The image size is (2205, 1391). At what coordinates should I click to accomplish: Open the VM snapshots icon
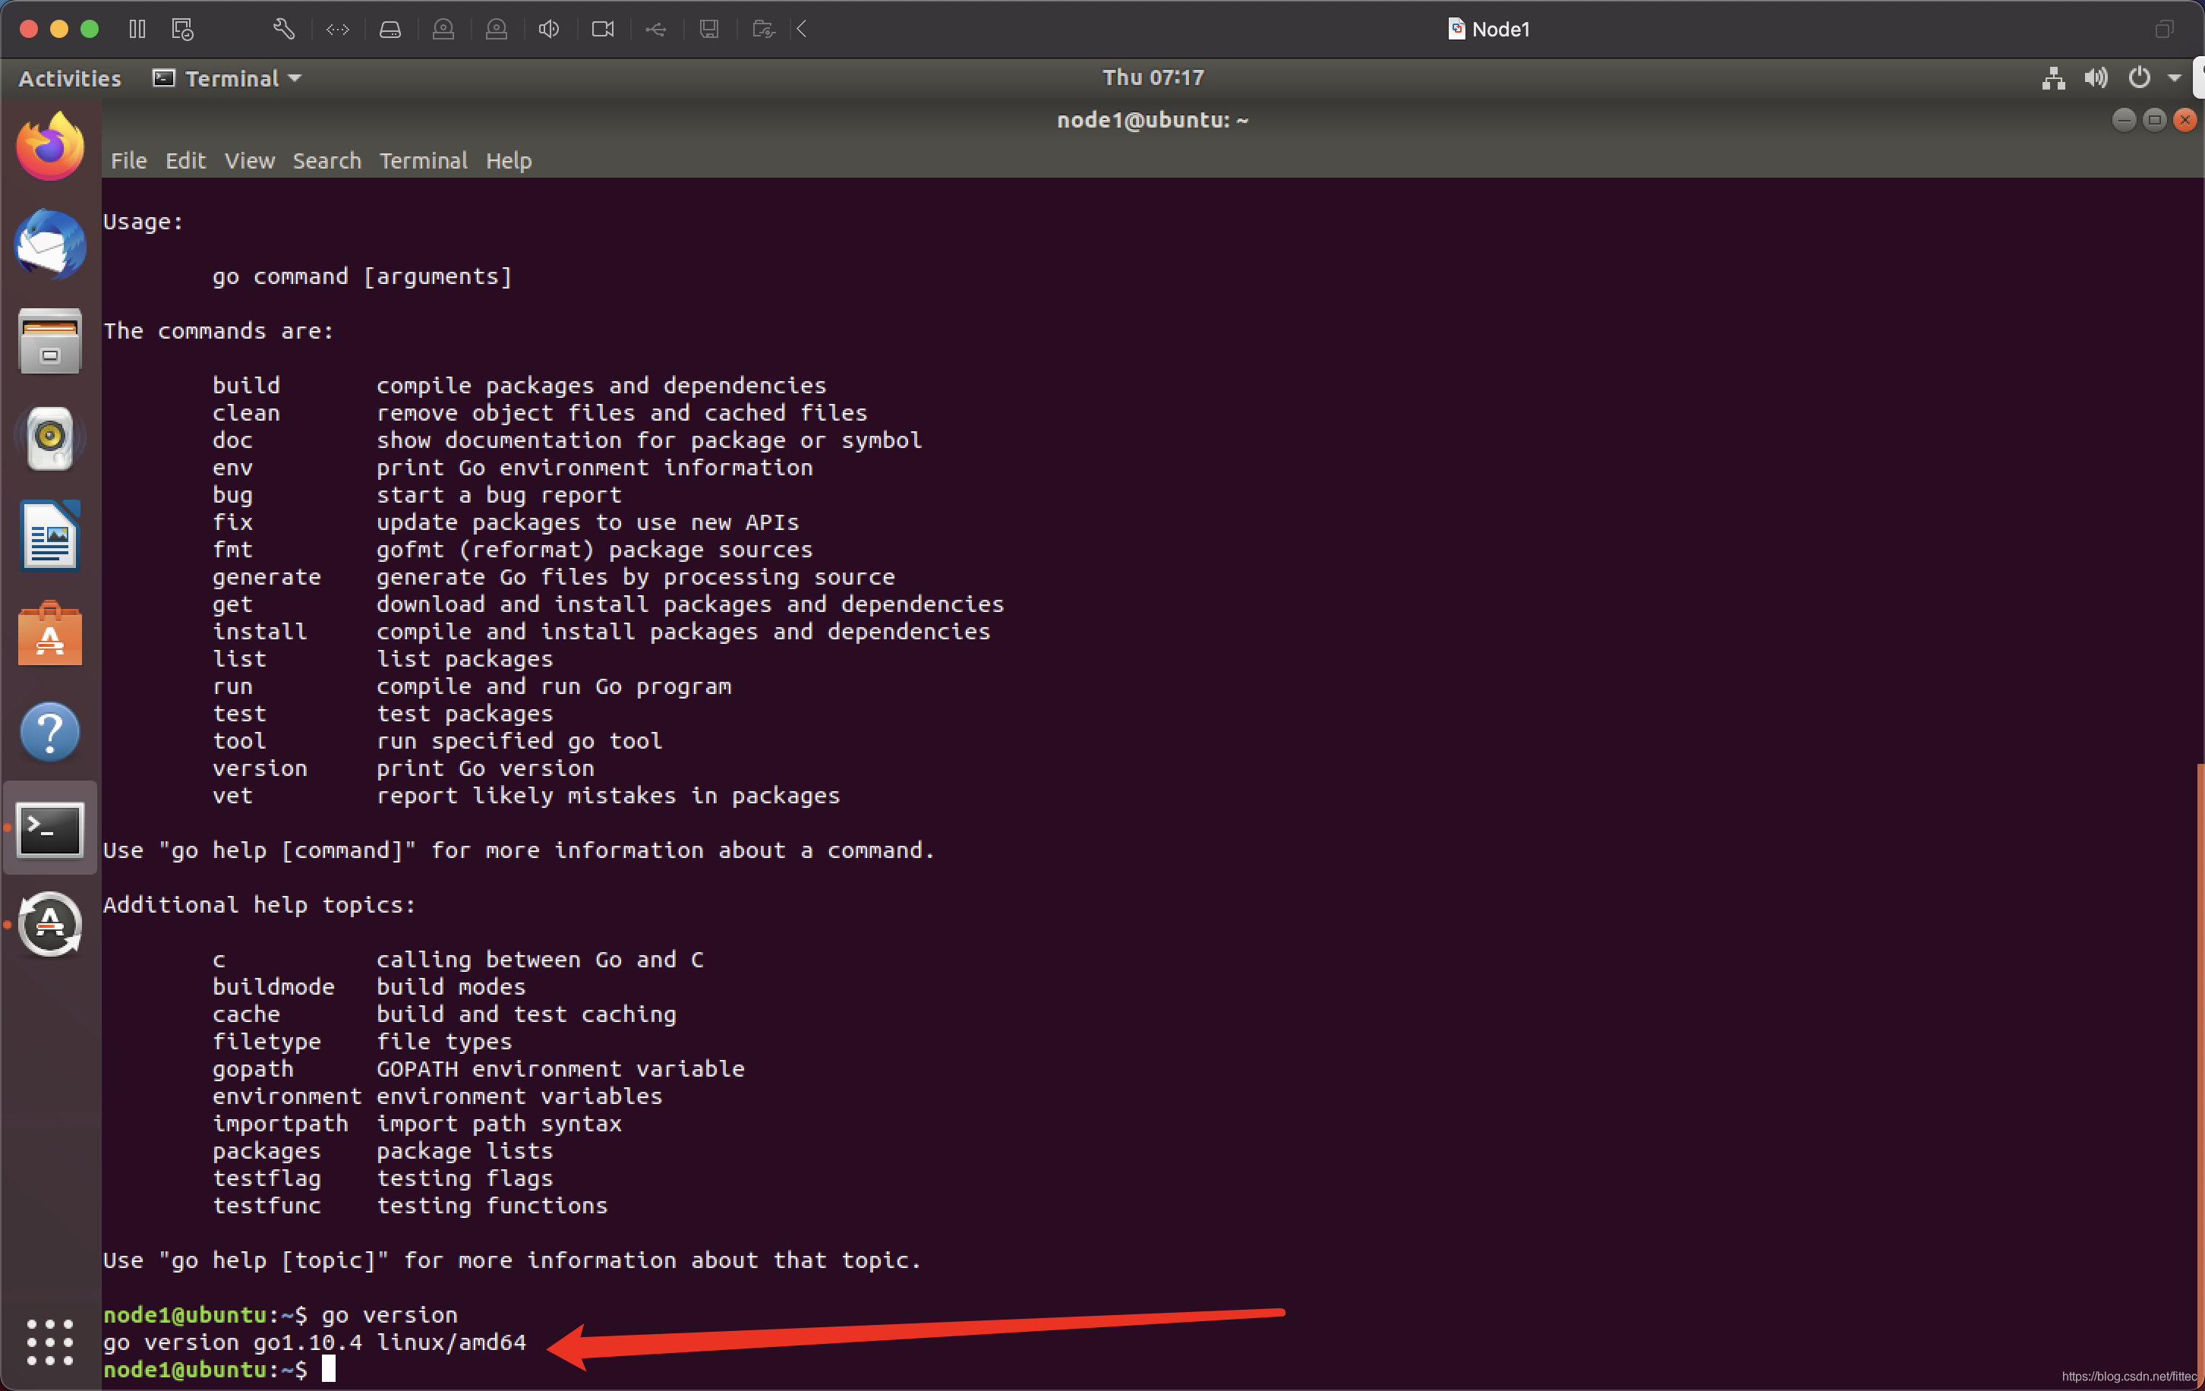182,30
